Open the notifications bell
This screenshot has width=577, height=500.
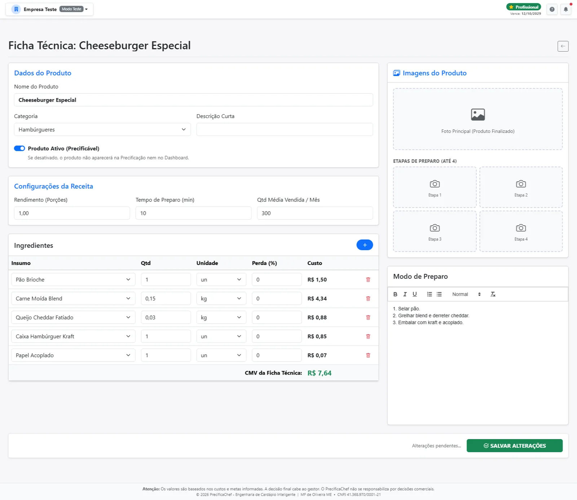[x=565, y=9]
